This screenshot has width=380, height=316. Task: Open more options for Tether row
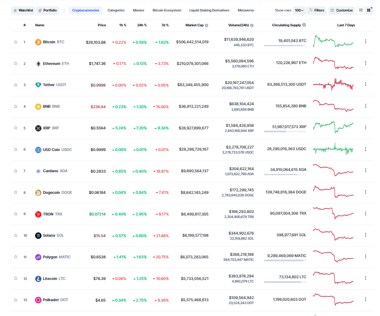tap(366, 84)
